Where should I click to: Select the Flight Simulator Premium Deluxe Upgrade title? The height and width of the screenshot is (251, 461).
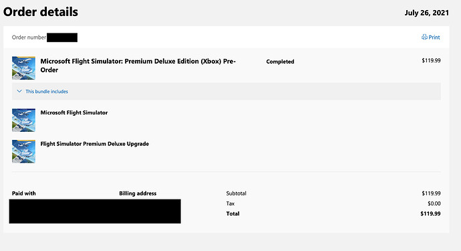(95, 144)
